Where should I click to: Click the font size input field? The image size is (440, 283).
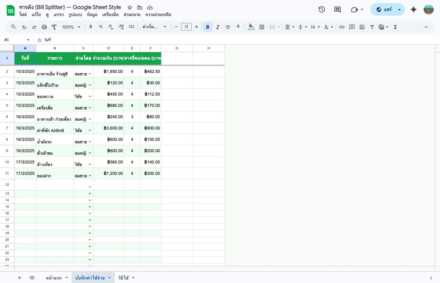[186, 27]
